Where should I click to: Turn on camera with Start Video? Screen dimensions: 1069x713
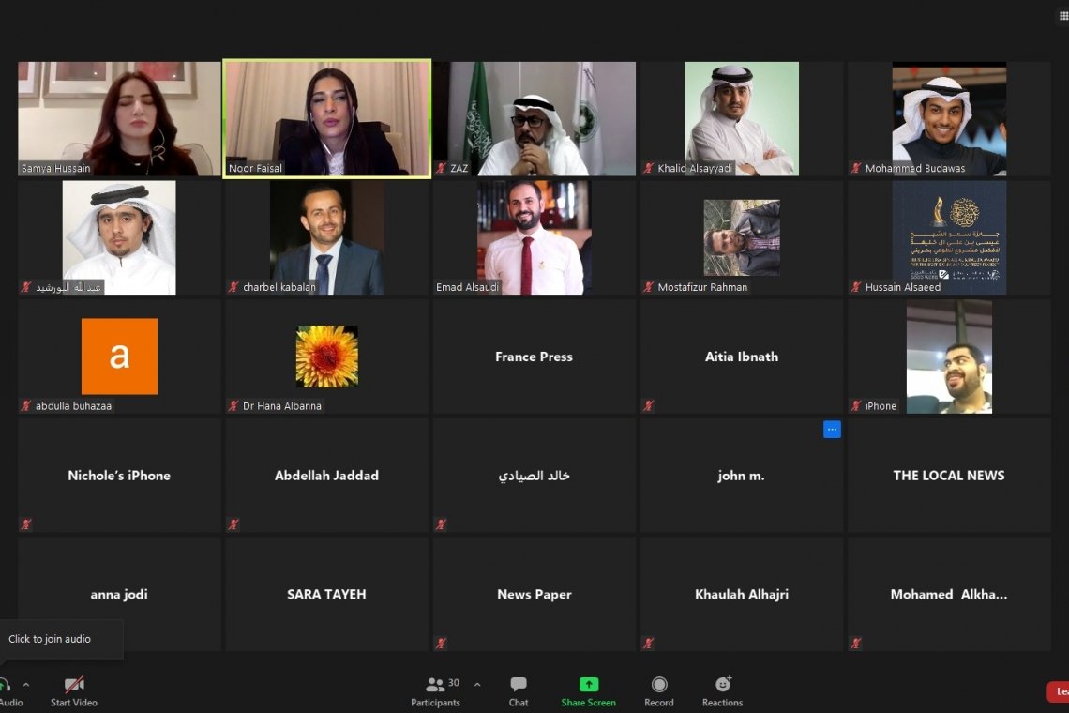[x=74, y=686]
